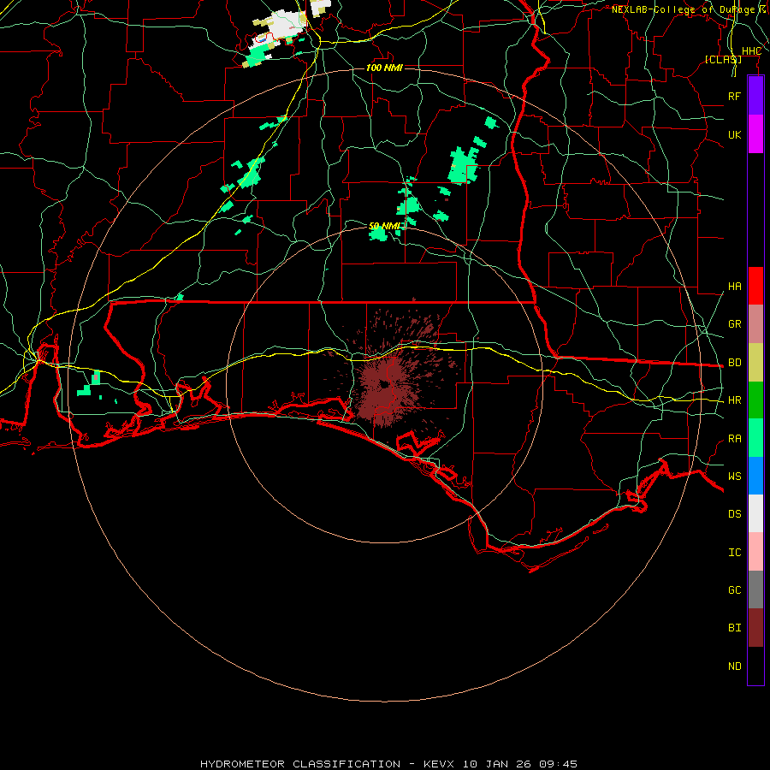The height and width of the screenshot is (770, 770).
Task: Click the 50 NMI range ring label
Action: point(384,226)
